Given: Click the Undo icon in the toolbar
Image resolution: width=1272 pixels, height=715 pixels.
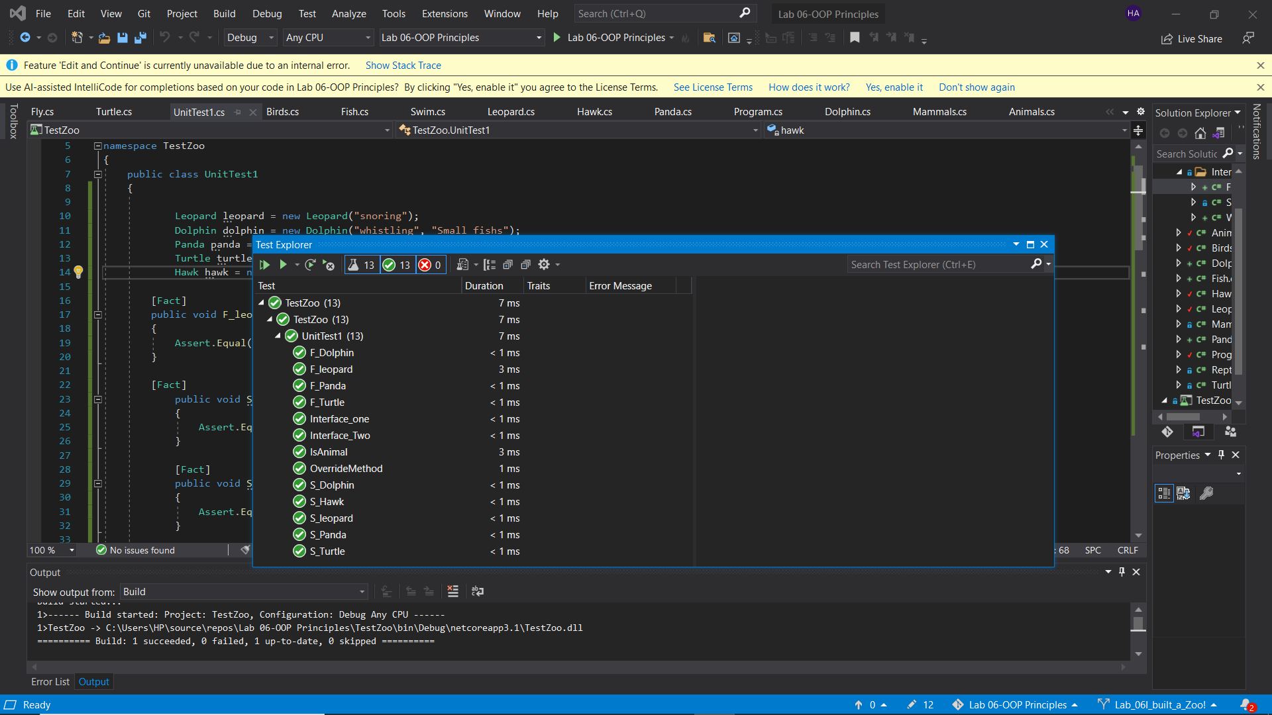Looking at the screenshot, I should coord(166,38).
